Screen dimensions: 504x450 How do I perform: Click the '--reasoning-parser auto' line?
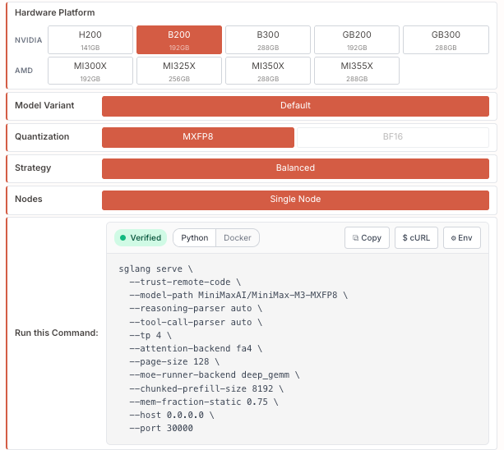pyautogui.click(x=196, y=309)
